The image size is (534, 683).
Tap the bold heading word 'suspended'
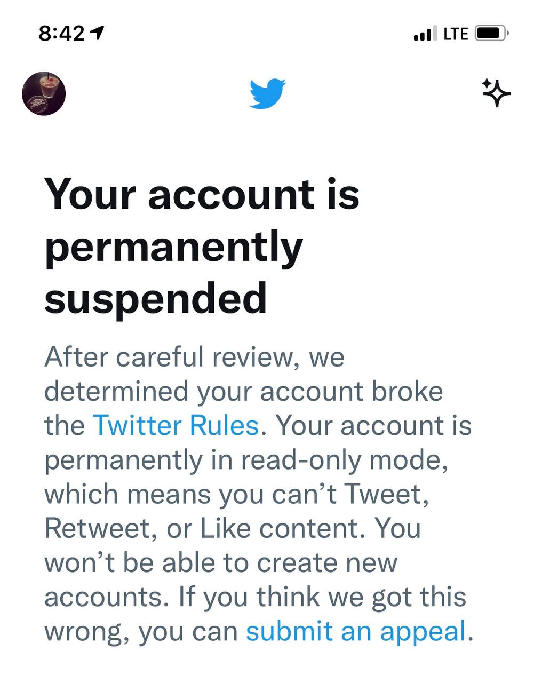click(155, 297)
